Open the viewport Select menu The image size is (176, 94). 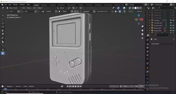pos(29,8)
